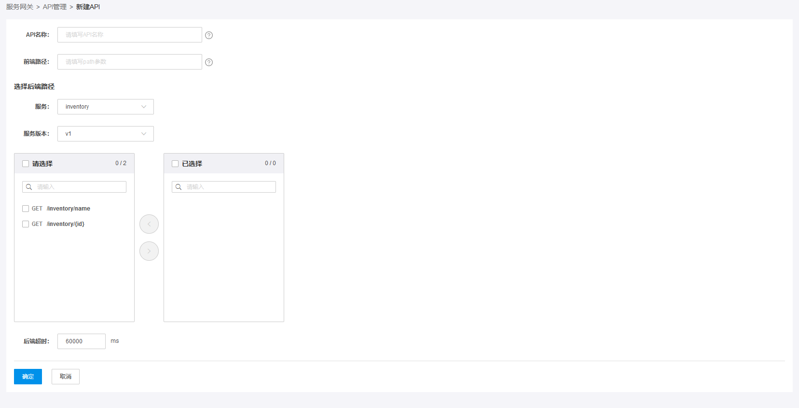Go to 服务网关 breadcrumb
The image size is (799, 408).
tap(20, 7)
